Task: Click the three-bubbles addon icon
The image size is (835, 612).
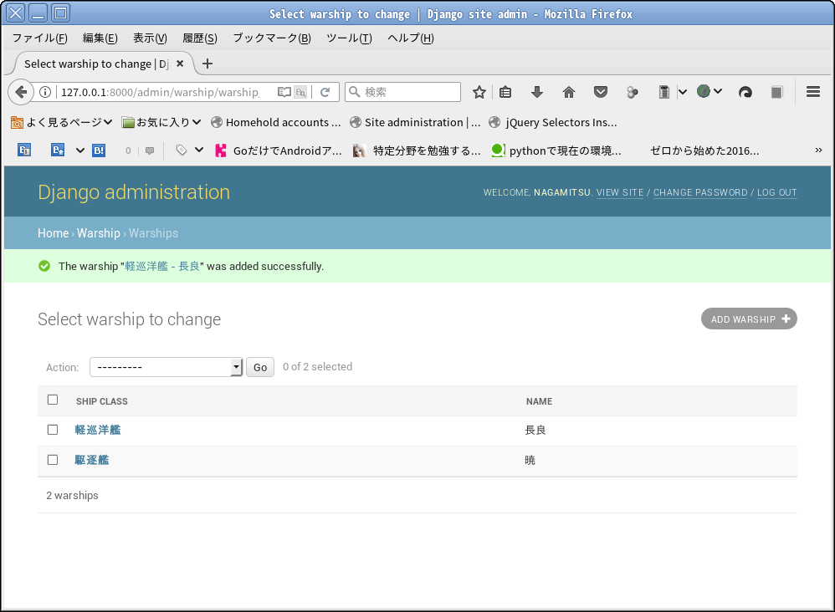Action: 633,92
